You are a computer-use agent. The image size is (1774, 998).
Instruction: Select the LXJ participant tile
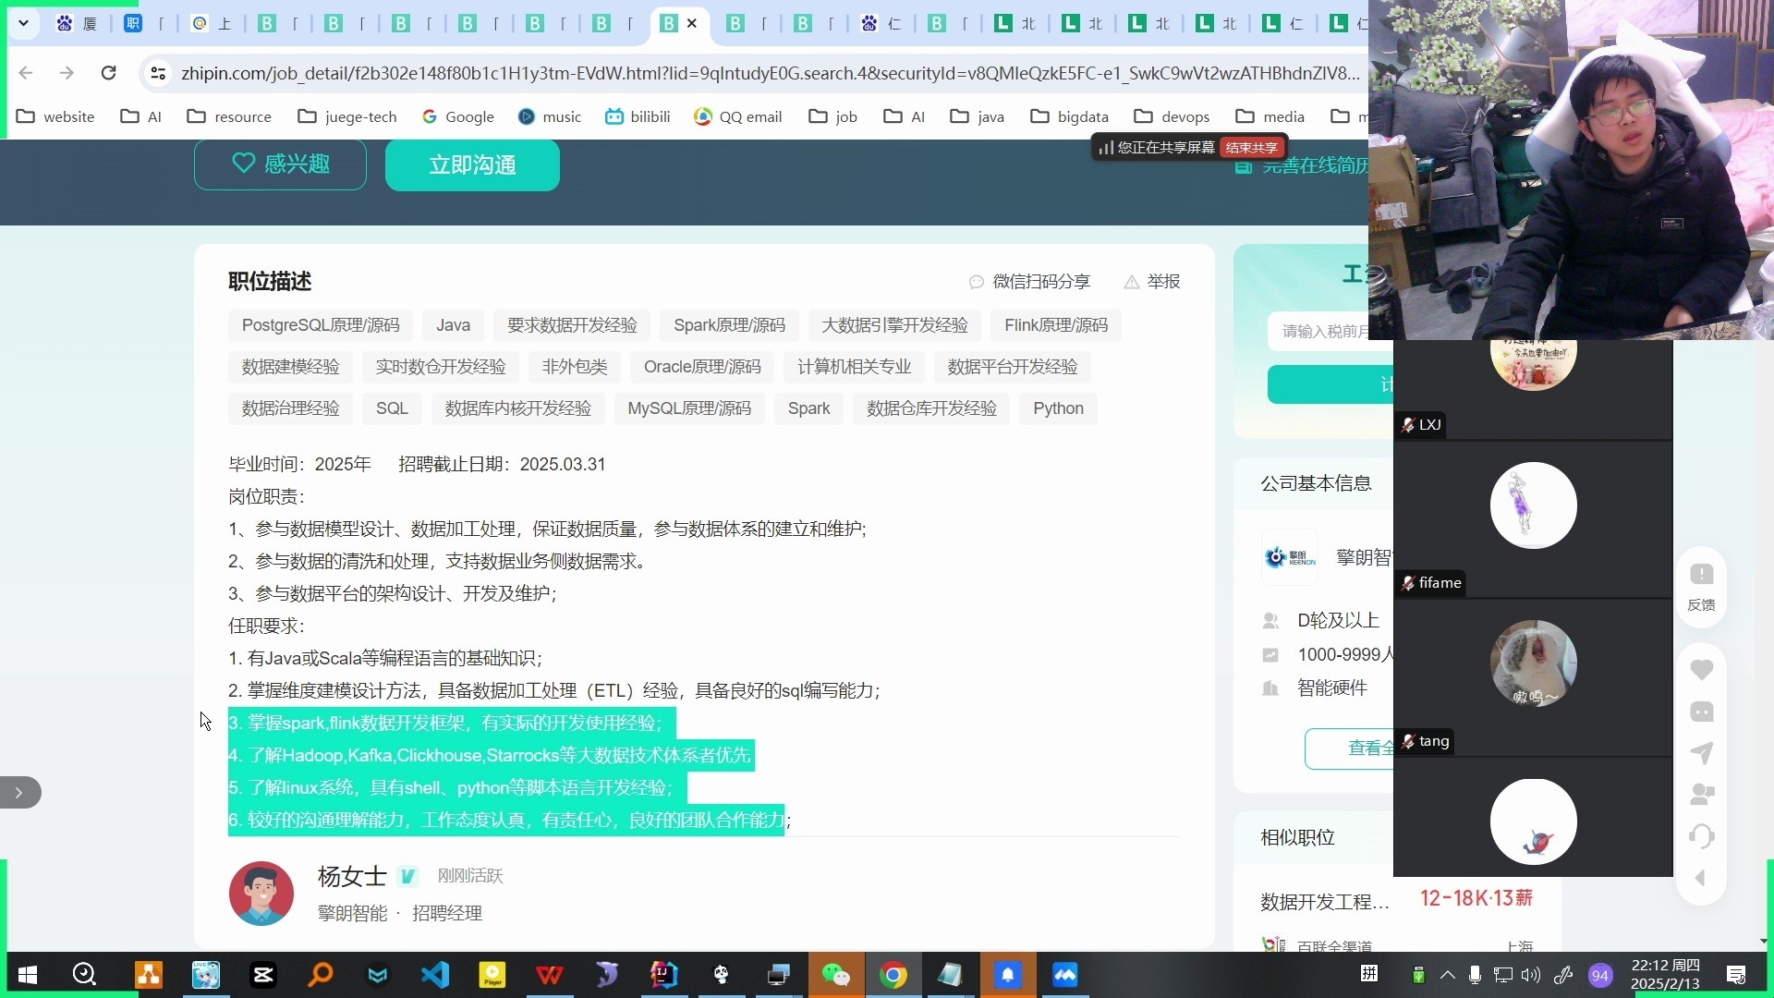tap(1533, 388)
